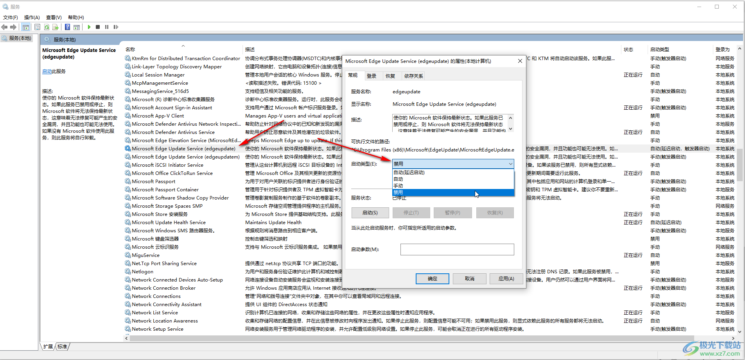Viewport: 745px width, 360px height.
Task: Select gear icon beside Microsoft Update Health Service
Action: click(128, 222)
